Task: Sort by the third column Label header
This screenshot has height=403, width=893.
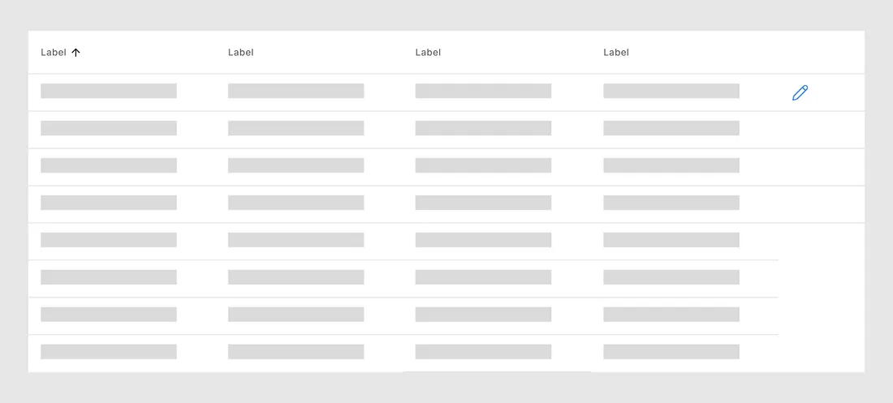Action: 428,53
